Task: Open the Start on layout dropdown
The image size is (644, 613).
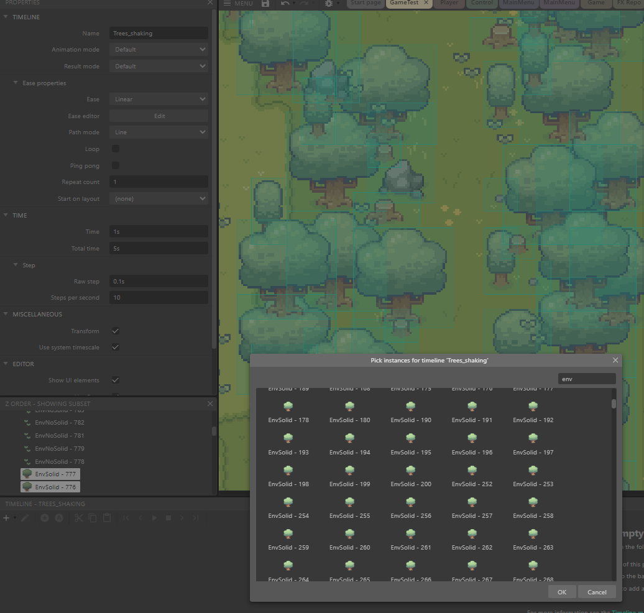Action: point(159,198)
